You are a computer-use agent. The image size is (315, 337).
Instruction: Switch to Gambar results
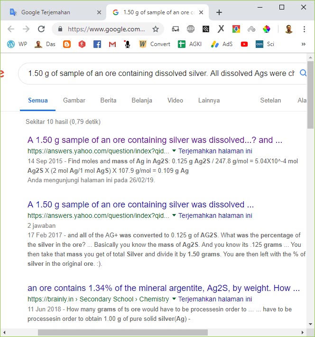click(x=74, y=100)
